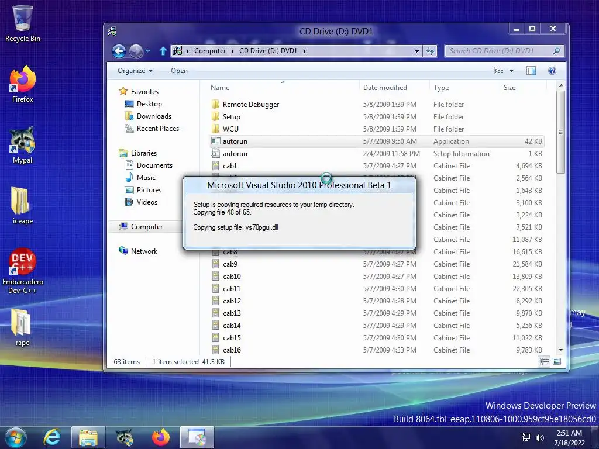Go up one level with Up arrow

163,51
